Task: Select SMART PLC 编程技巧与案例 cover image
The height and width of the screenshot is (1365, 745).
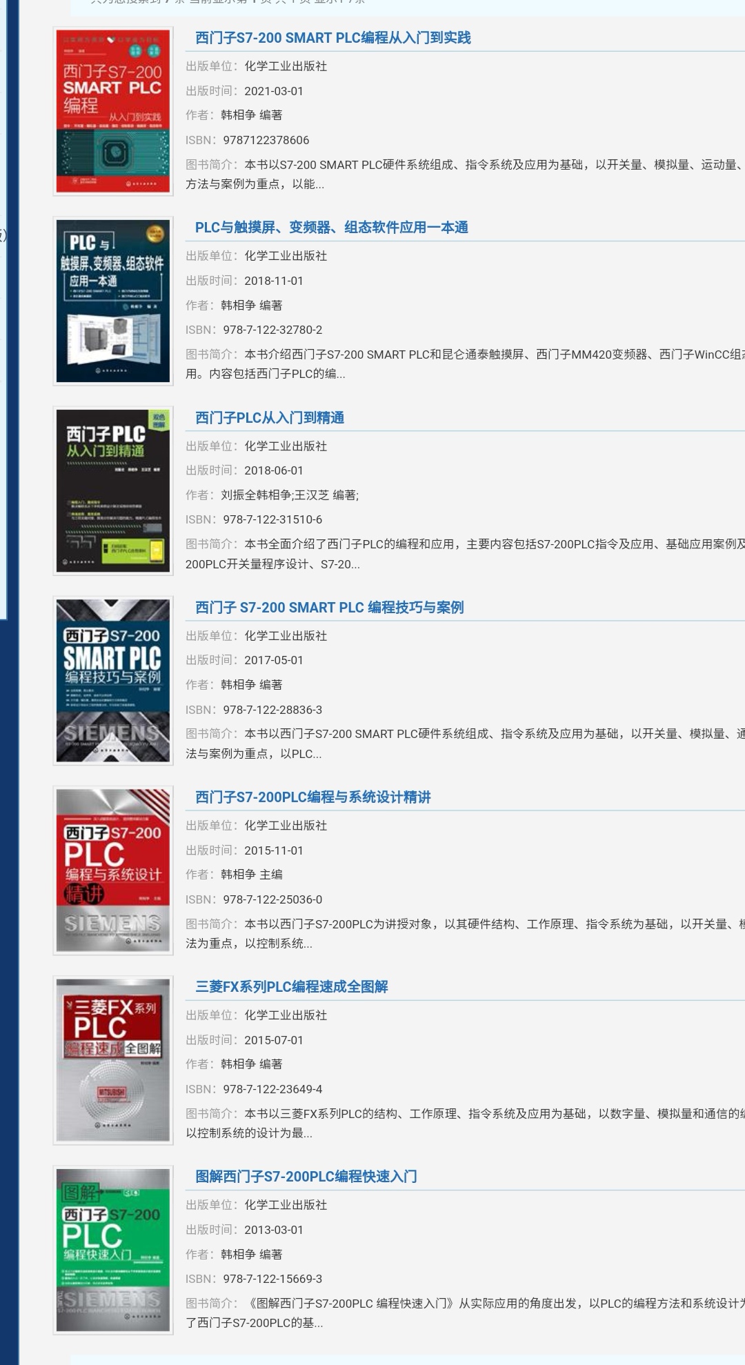Action: (x=112, y=680)
